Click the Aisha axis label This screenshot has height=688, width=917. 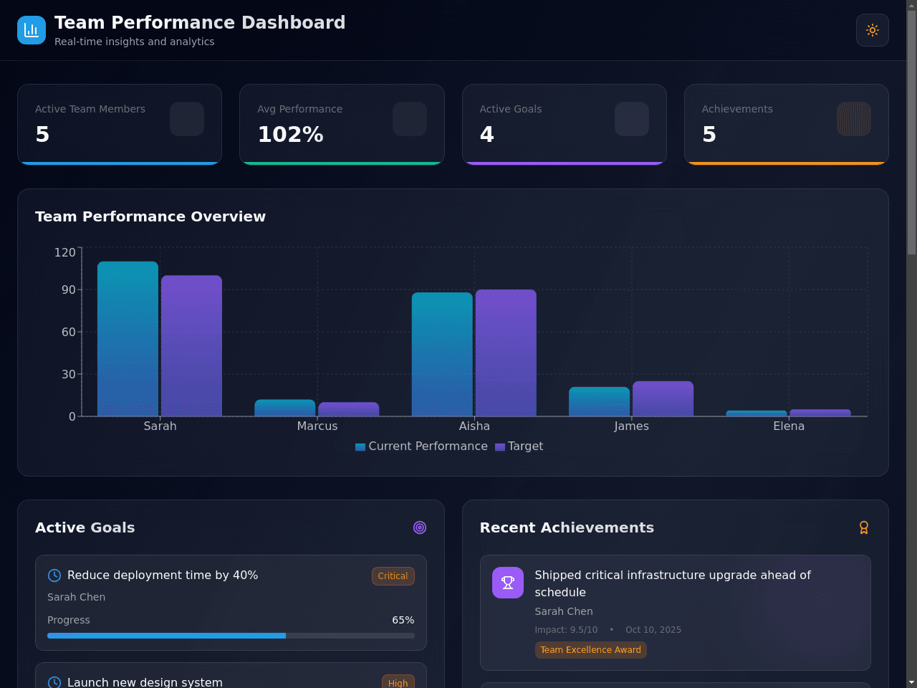point(474,426)
